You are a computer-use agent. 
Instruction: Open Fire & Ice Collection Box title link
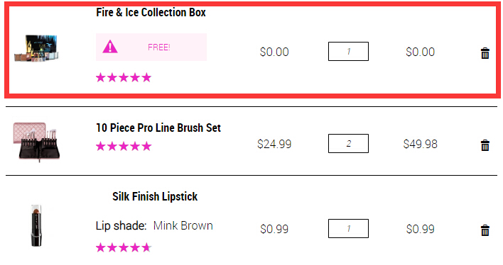[x=151, y=13]
